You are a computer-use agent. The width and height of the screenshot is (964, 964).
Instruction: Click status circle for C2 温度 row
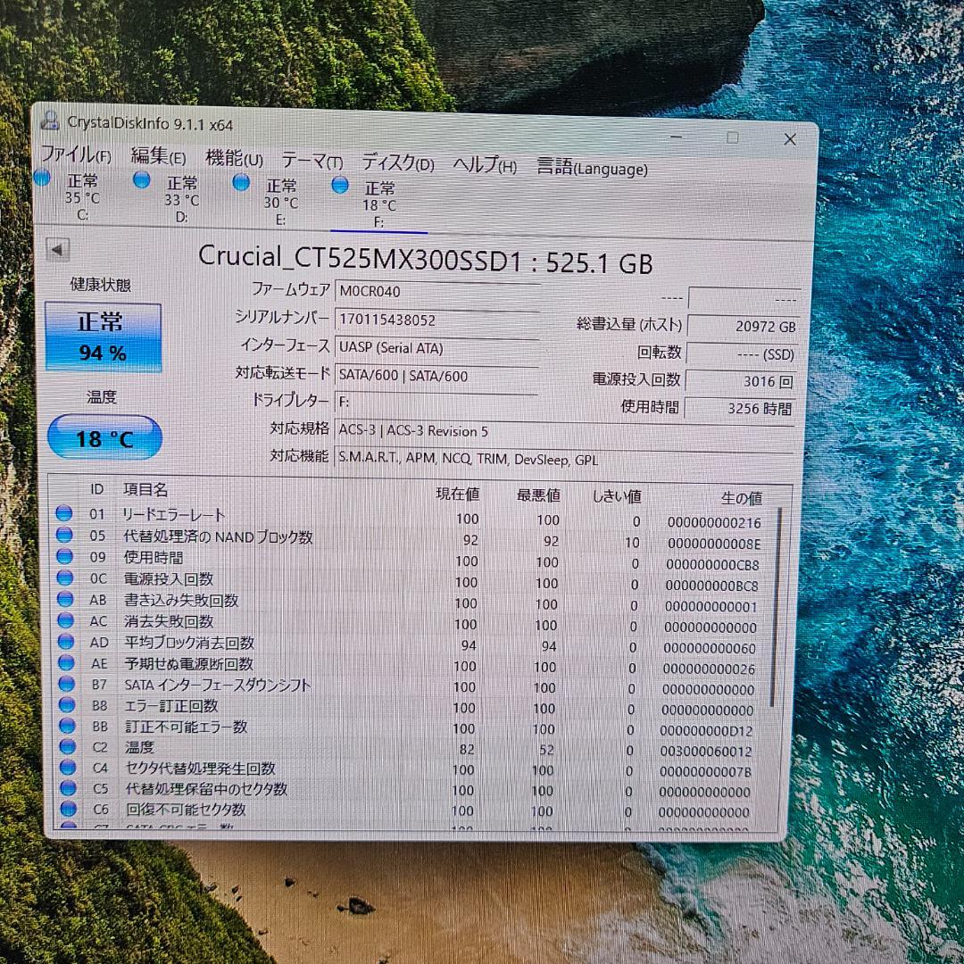68,746
